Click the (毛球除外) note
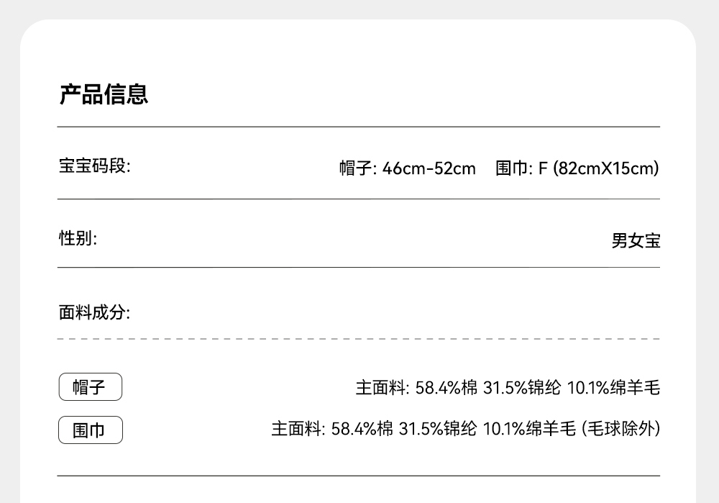719x503 pixels. point(620,430)
